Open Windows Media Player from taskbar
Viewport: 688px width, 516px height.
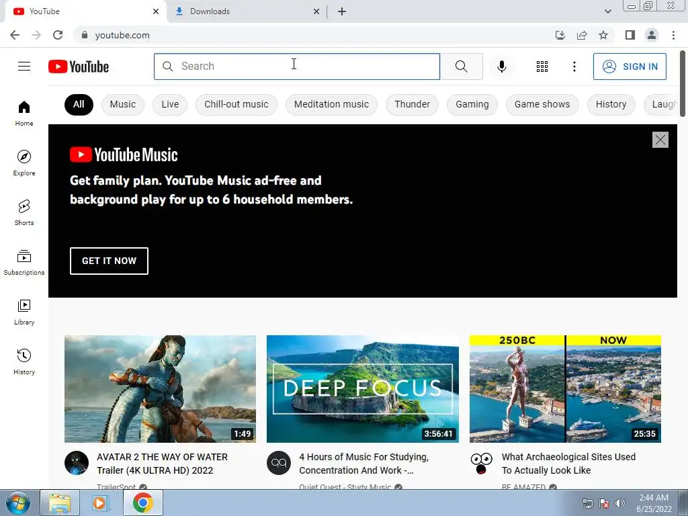tap(100, 503)
